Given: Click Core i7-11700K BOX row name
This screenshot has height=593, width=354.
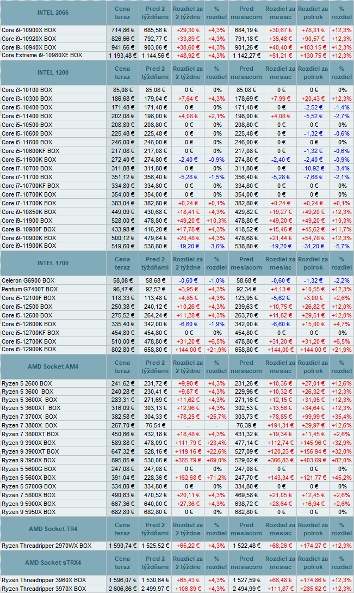Looking at the screenshot, I should point(29,203).
